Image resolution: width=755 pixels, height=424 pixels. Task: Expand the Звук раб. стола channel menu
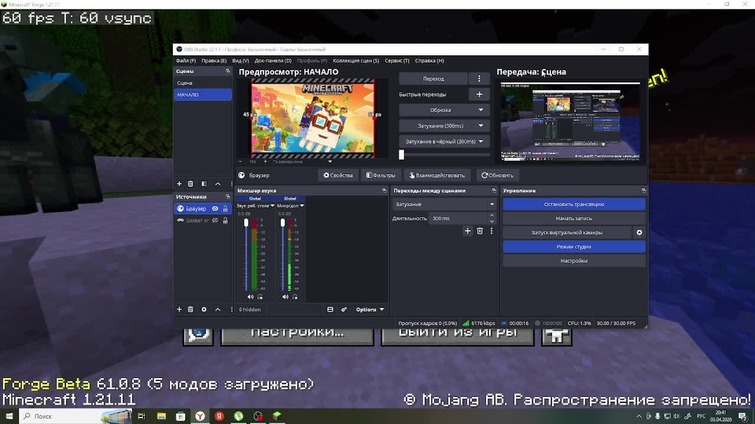[x=272, y=206]
